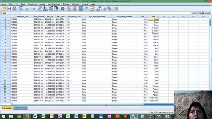
Task: Select the Año column header
Action: tap(142, 17)
